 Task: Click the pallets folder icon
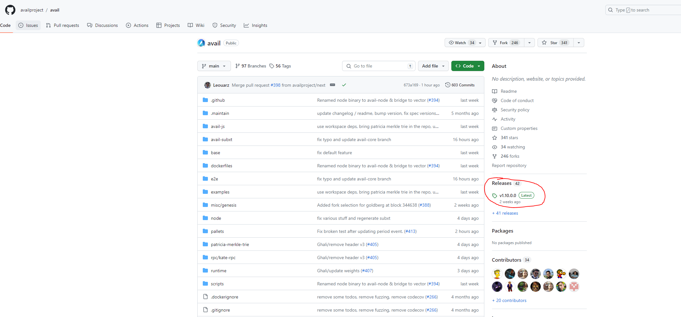pos(205,231)
